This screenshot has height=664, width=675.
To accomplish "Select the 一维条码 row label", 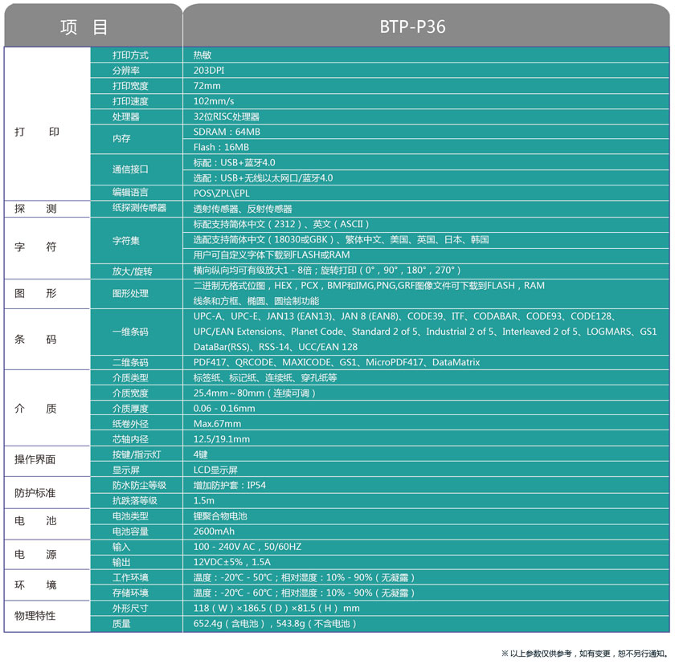I will click(130, 332).
